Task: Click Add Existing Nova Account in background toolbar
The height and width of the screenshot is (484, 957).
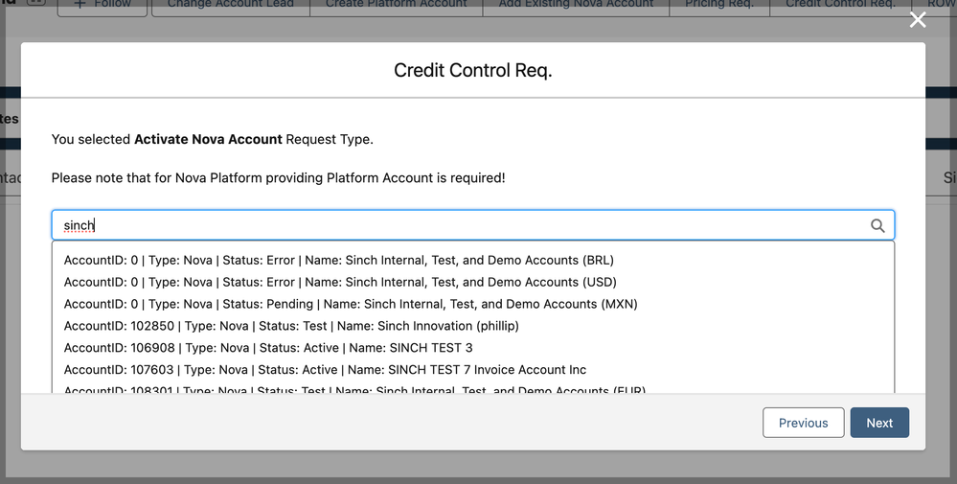Action: 576,6
